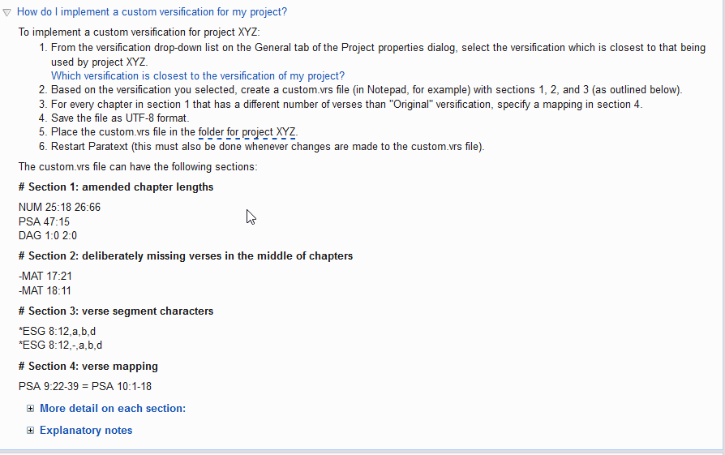Click the '-MAT 18:11' example line
725x455 pixels.
(45, 291)
